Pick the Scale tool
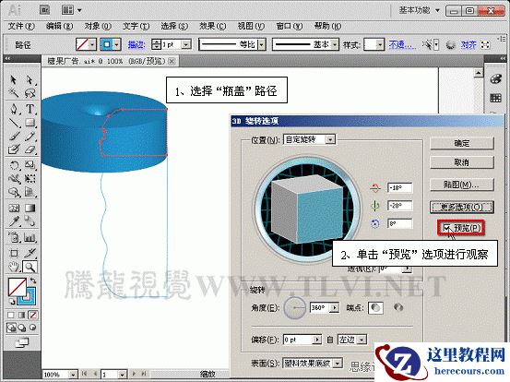The width and height of the screenshot is (510, 382). tap(30, 165)
